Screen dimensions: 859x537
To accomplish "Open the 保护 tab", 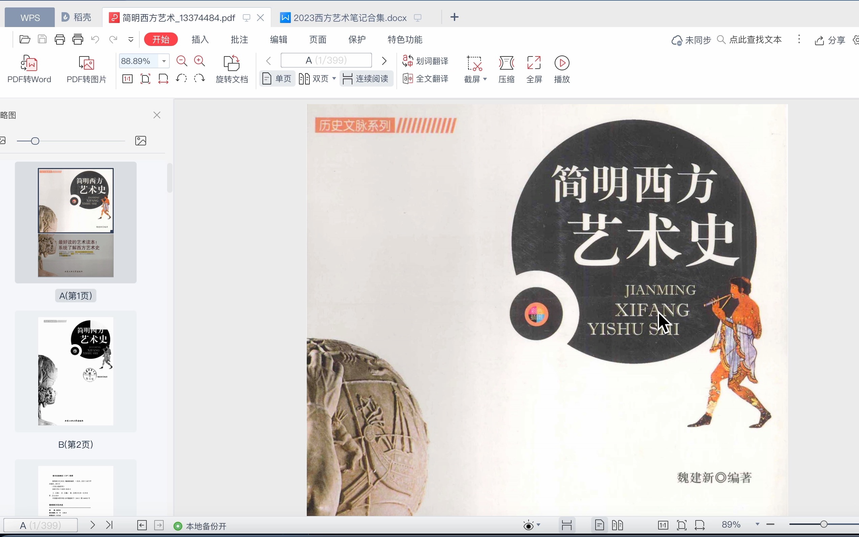I will click(357, 40).
